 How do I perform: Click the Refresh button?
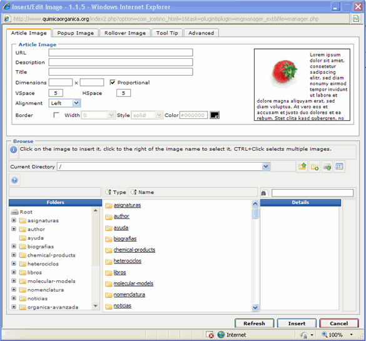click(x=254, y=323)
